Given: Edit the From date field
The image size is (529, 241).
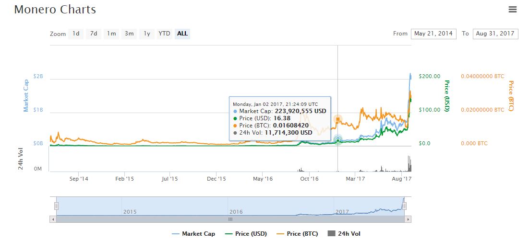Looking at the screenshot, I should [433, 34].
